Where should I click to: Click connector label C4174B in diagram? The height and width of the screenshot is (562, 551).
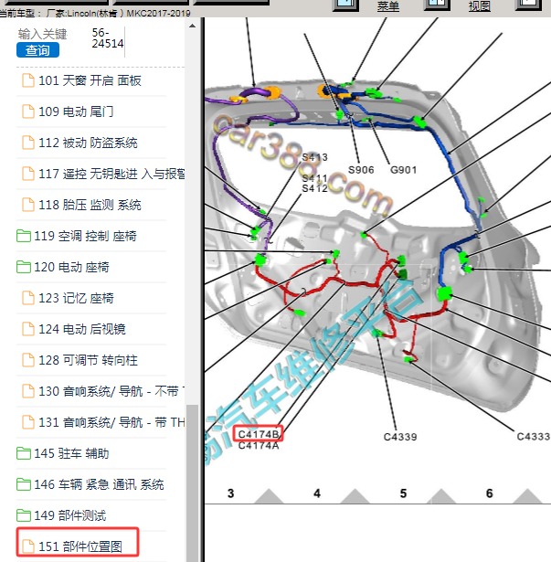pos(258,434)
